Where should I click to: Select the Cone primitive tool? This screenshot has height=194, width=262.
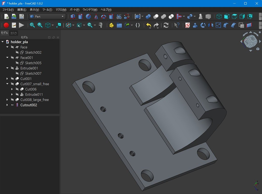[x=96, y=17]
